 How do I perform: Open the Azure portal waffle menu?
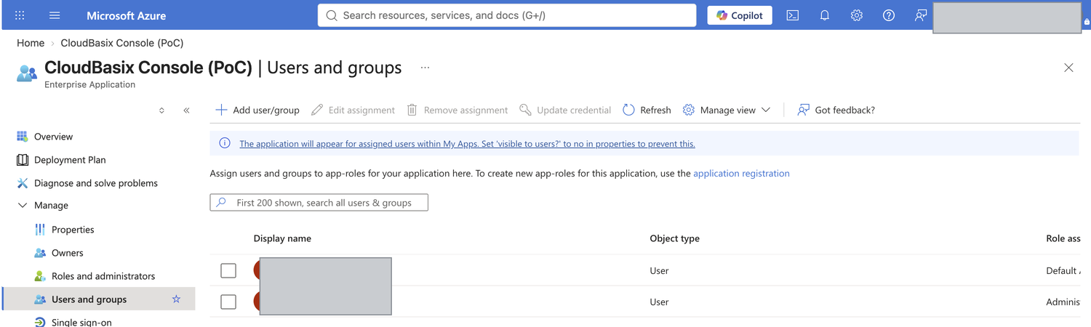coord(20,15)
